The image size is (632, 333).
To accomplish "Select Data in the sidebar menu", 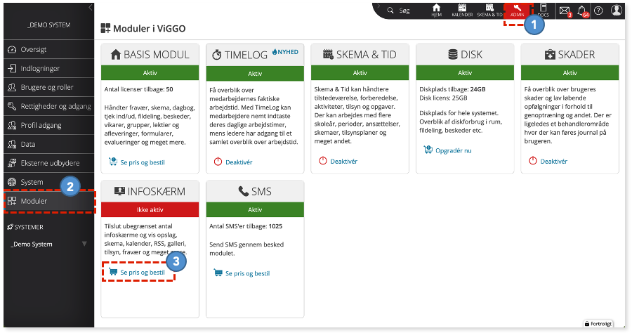I will click(x=48, y=144).
